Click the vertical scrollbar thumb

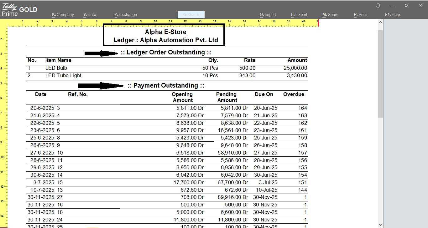click(x=381, y=74)
